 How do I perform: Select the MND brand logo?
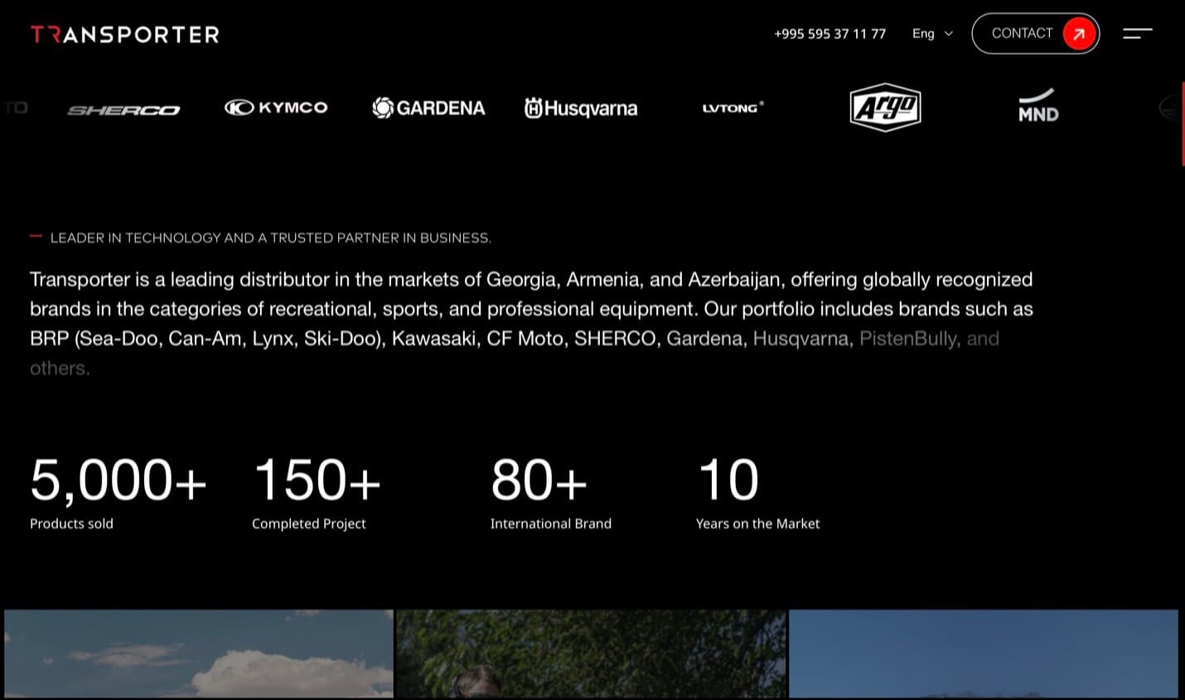coord(1038,106)
